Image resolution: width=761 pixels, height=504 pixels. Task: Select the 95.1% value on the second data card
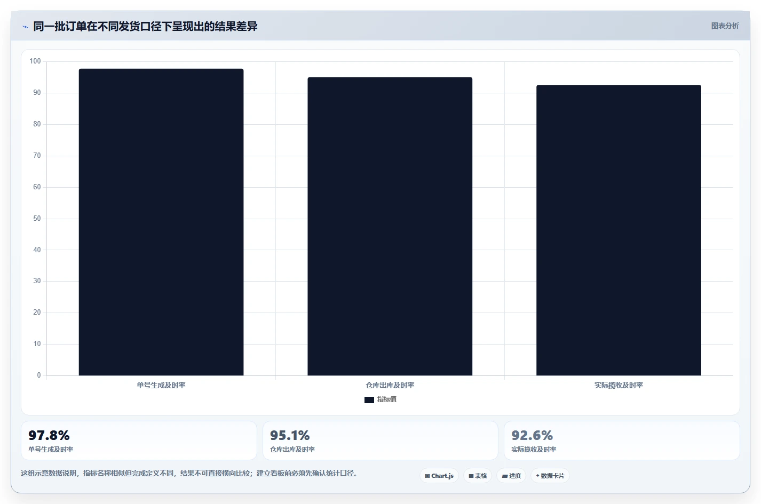coord(290,435)
